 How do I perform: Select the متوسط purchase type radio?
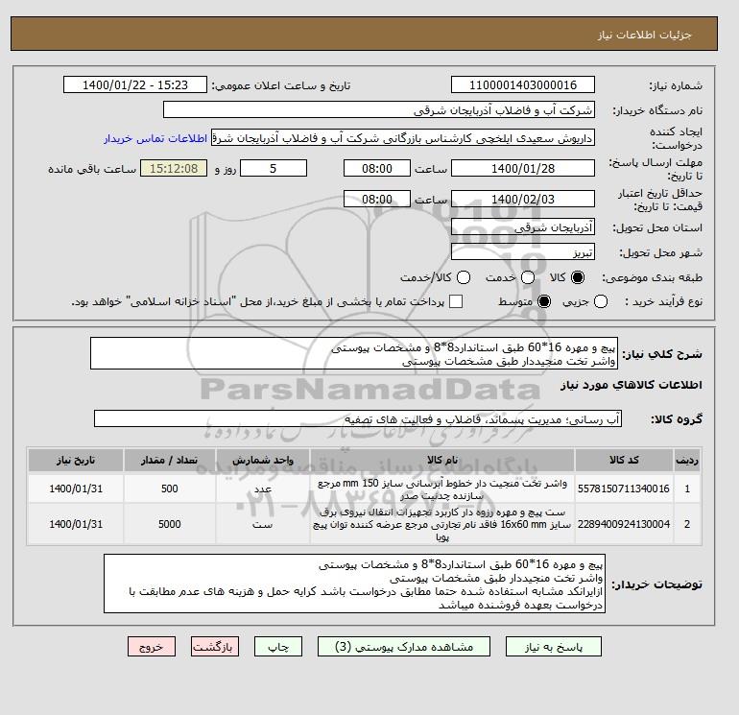pos(544,301)
